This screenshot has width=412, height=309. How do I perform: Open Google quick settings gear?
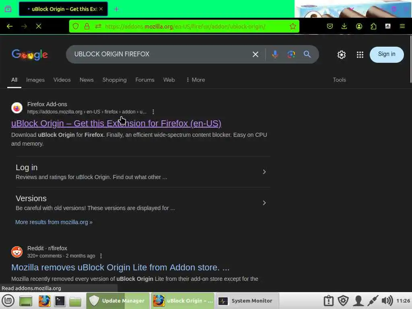click(x=341, y=55)
